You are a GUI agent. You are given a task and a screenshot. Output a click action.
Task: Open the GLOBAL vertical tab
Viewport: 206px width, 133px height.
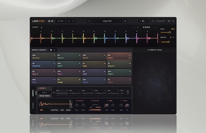point(33,105)
